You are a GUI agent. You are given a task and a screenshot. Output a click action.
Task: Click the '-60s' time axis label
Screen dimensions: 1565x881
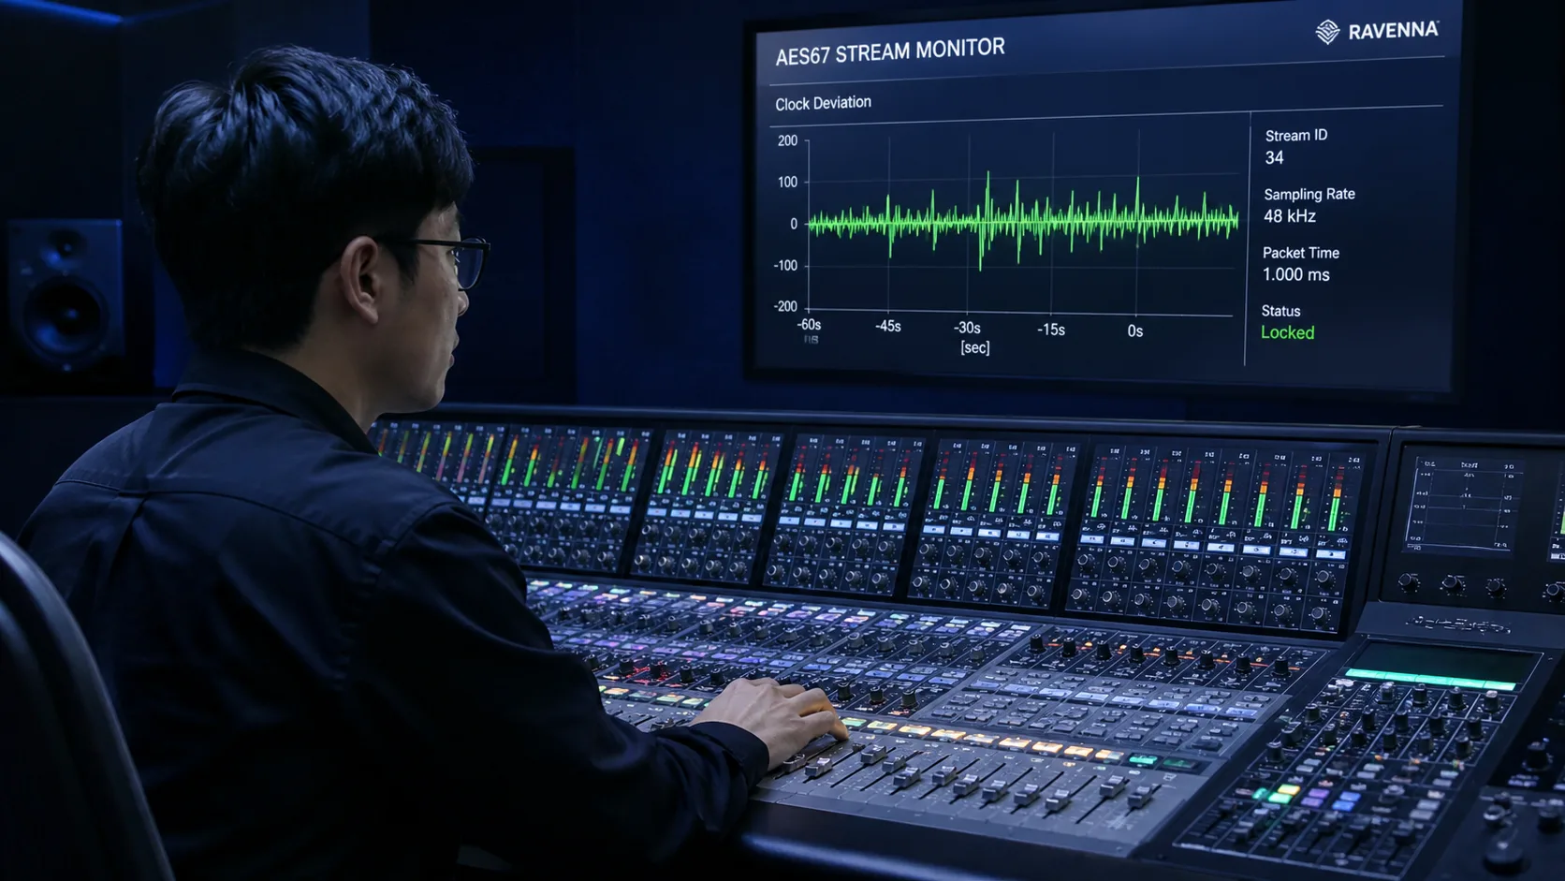pos(809,325)
